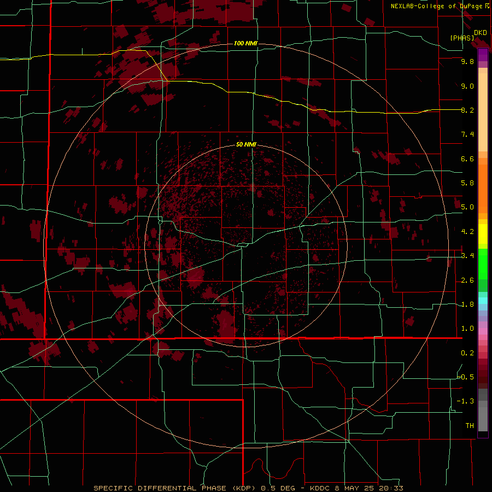Screen dimensions: 492x492
Task: Click the 9.0 scale value
Action: click(x=467, y=86)
